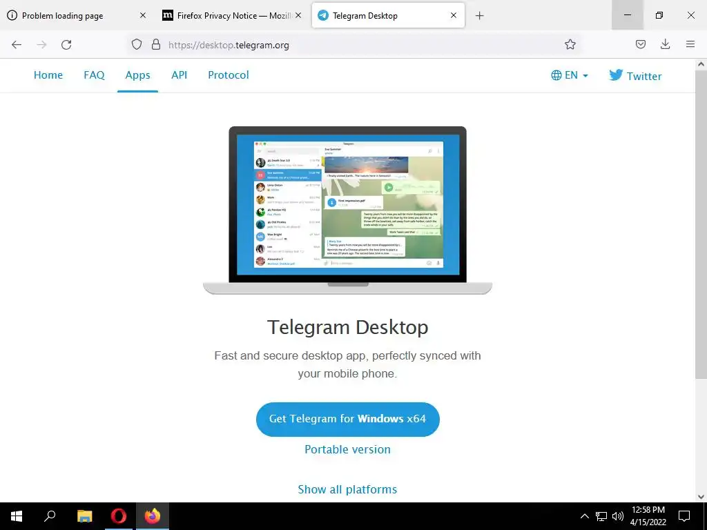Viewport: 707px width, 530px height.
Task: Close the Firefox Privacy Notice tab
Action: click(298, 15)
